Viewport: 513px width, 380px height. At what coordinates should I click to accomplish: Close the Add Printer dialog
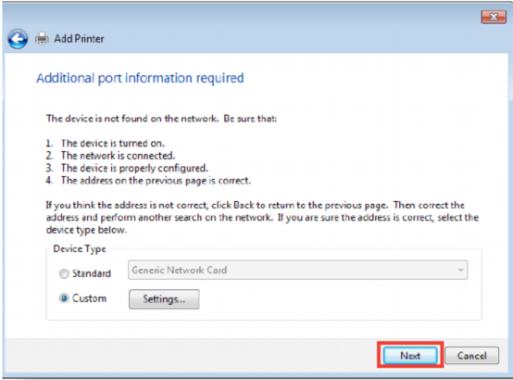pyautogui.click(x=494, y=17)
